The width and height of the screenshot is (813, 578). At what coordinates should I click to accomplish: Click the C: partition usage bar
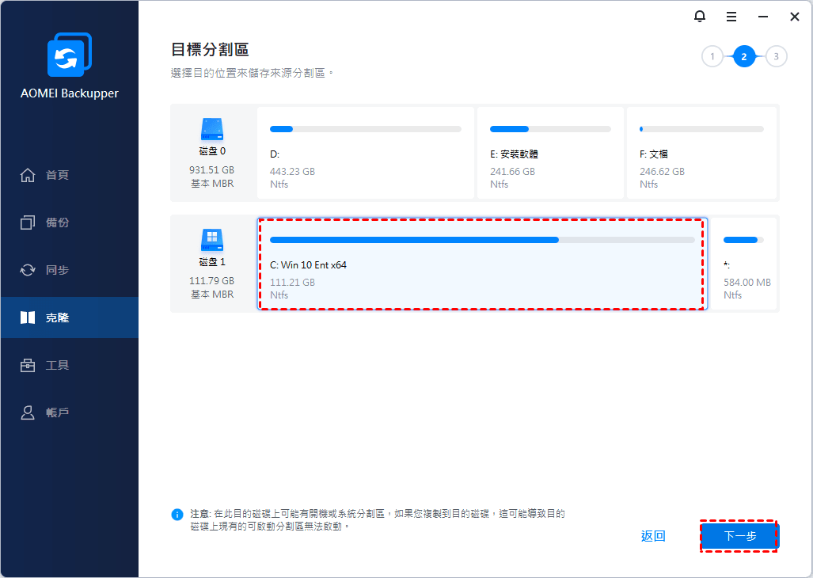(482, 240)
